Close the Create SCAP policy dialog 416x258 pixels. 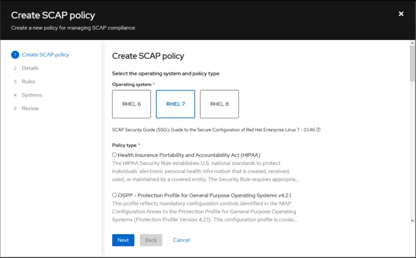click(401, 14)
